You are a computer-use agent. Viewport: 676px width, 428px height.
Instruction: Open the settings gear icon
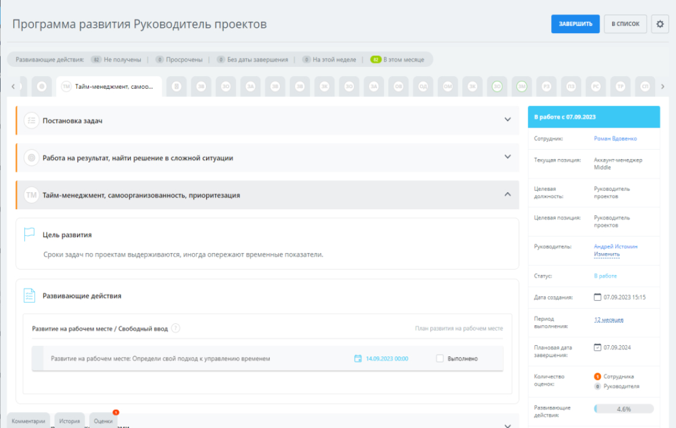(660, 24)
